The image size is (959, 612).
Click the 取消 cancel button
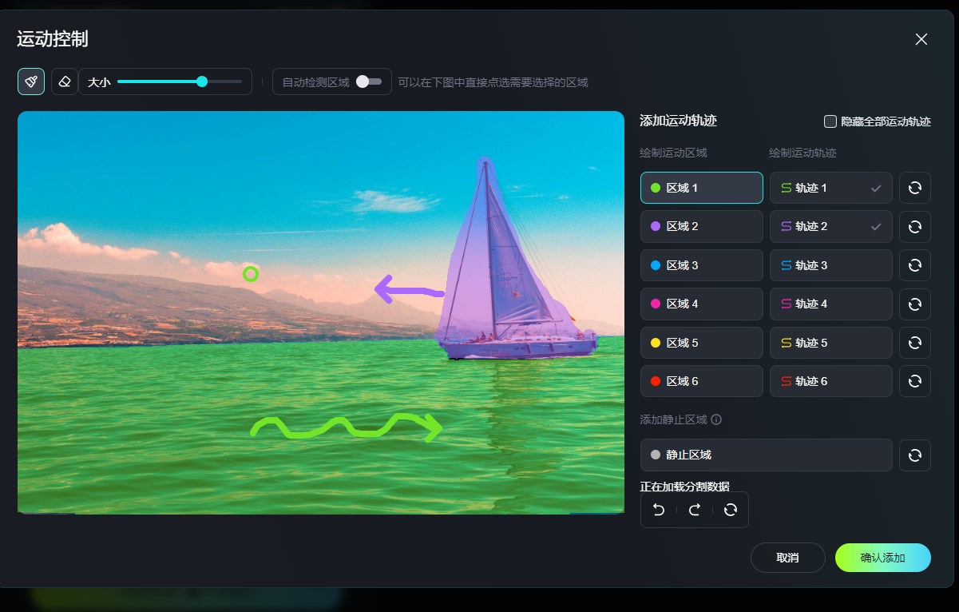(x=787, y=558)
